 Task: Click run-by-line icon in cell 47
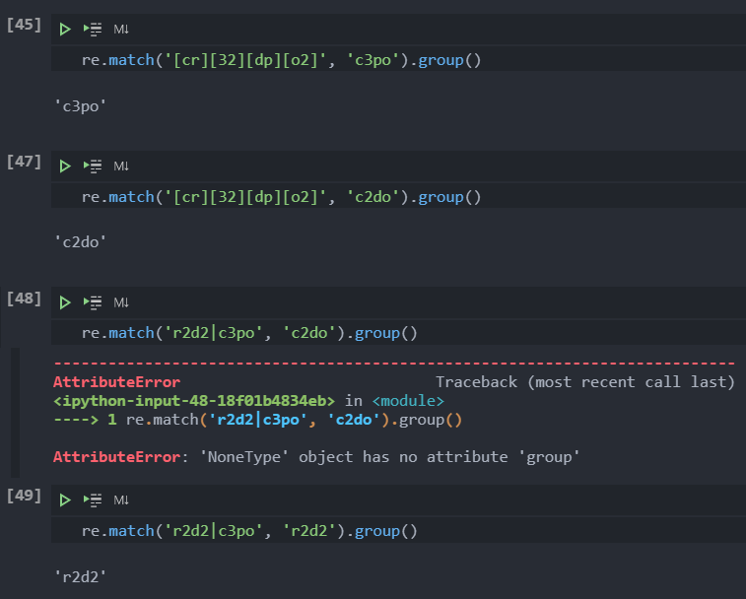tap(93, 166)
